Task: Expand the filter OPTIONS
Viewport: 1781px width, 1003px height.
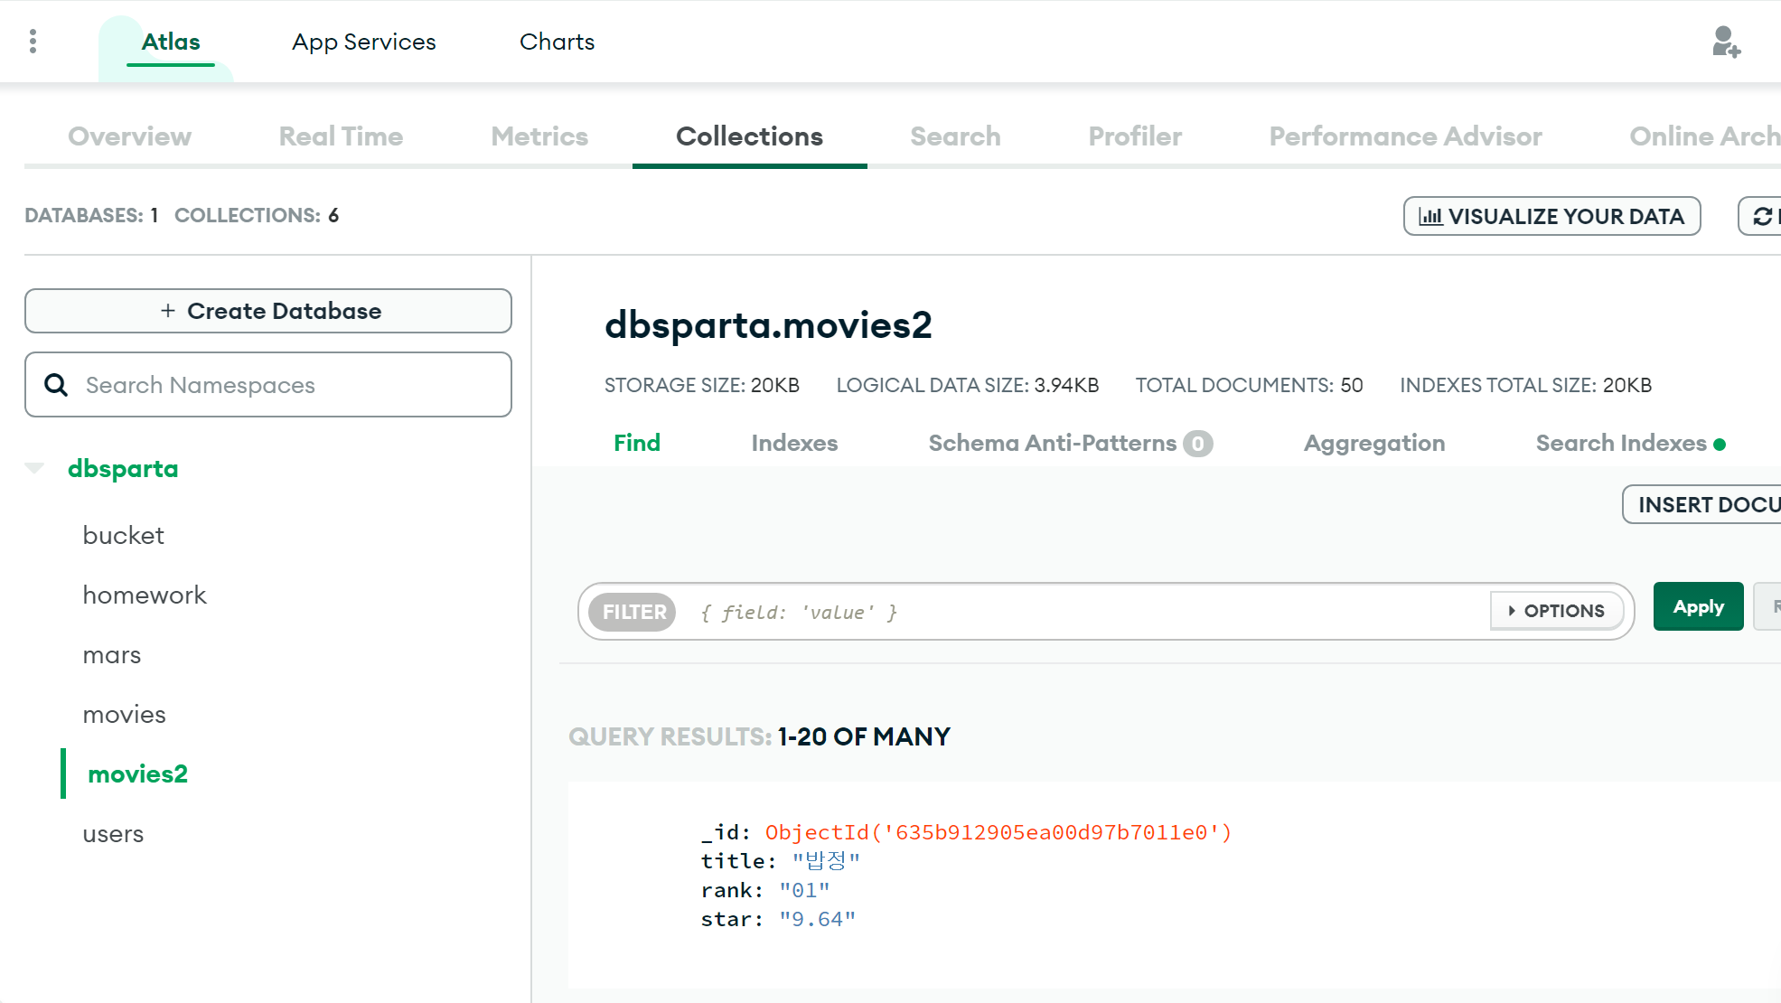Action: [x=1556, y=611]
